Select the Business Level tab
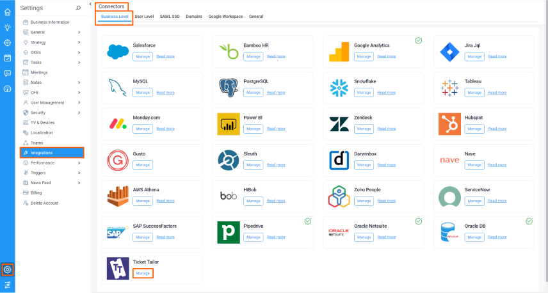This screenshot has width=548, height=293. pos(115,17)
